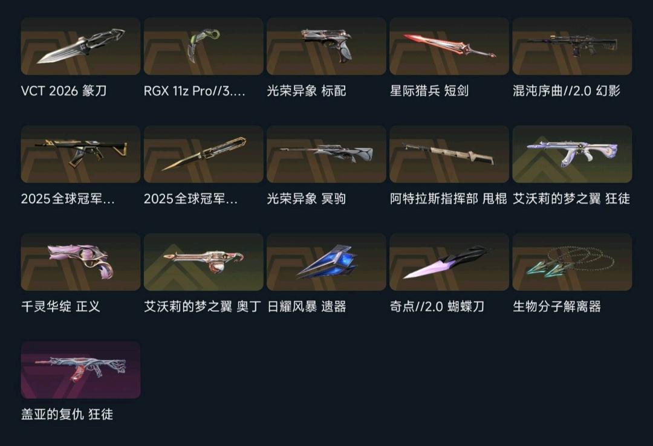Open the 千灵华绽 正义 pink pistol skin
Viewport: 653px width, 446px height.
(80, 262)
